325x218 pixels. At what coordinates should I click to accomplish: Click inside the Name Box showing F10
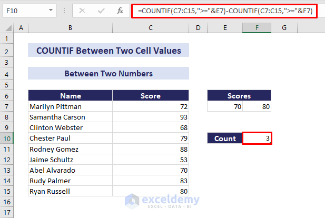coord(24,11)
